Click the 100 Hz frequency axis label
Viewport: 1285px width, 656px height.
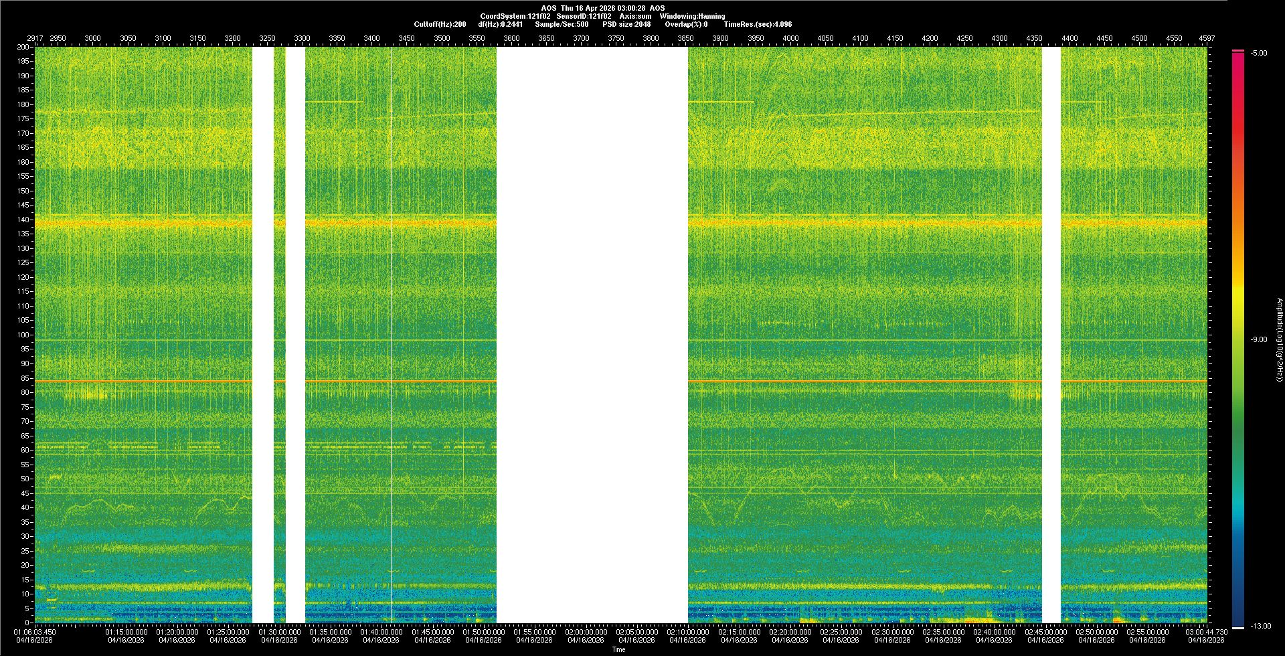[x=23, y=335]
